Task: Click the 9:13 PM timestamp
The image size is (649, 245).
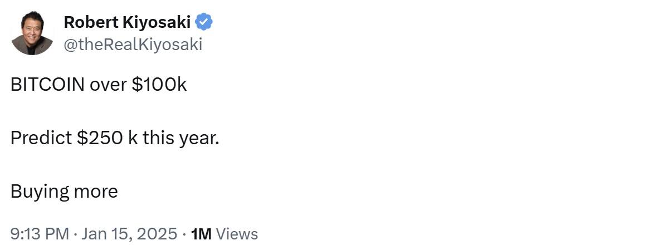Action: pyautogui.click(x=40, y=234)
